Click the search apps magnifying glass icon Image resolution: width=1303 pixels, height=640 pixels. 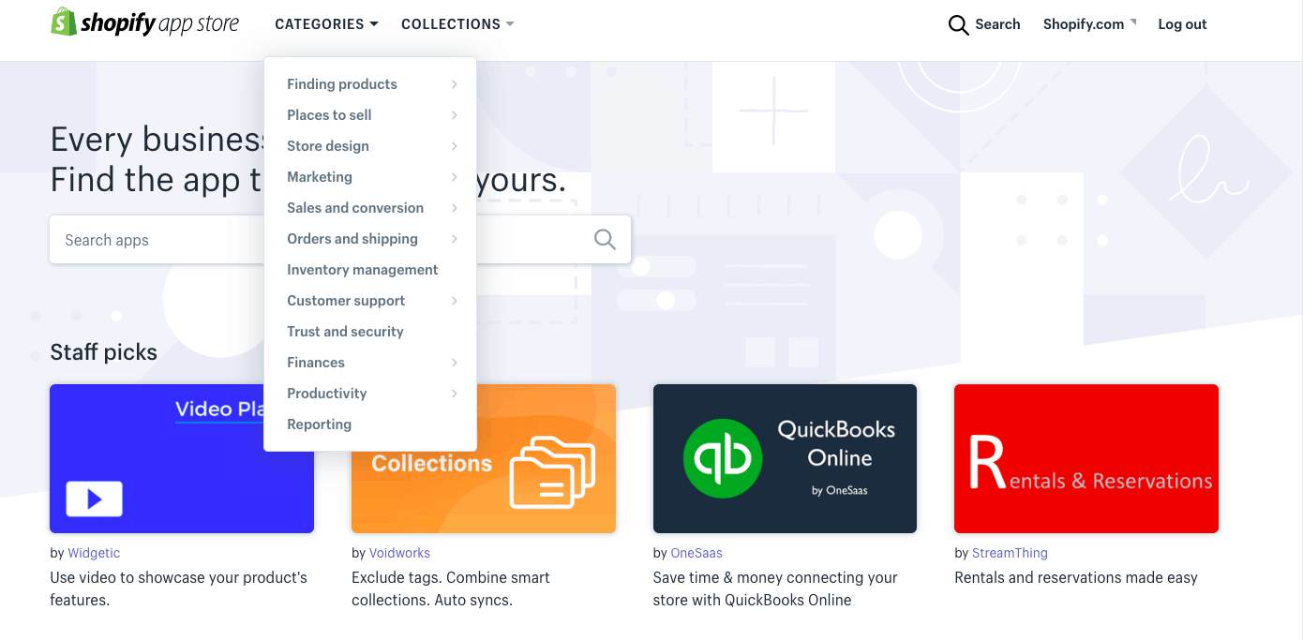point(605,240)
